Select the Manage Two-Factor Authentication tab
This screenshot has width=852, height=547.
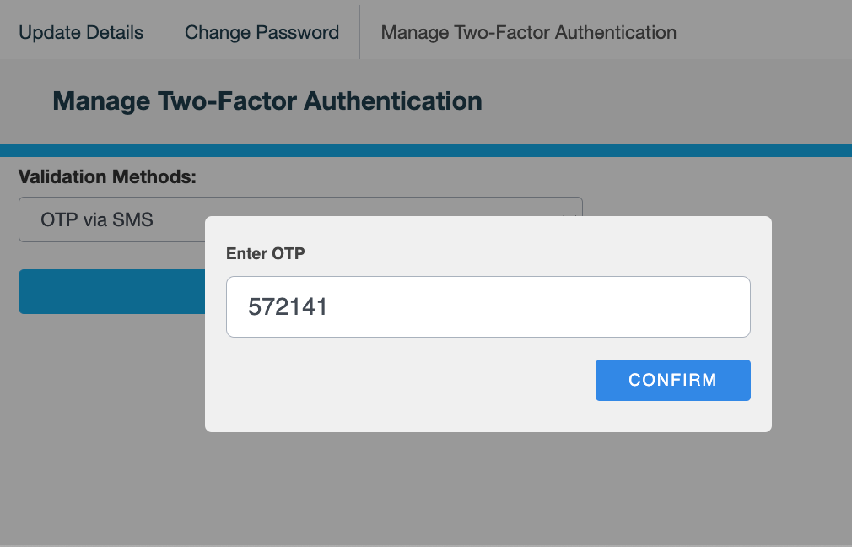click(x=528, y=33)
